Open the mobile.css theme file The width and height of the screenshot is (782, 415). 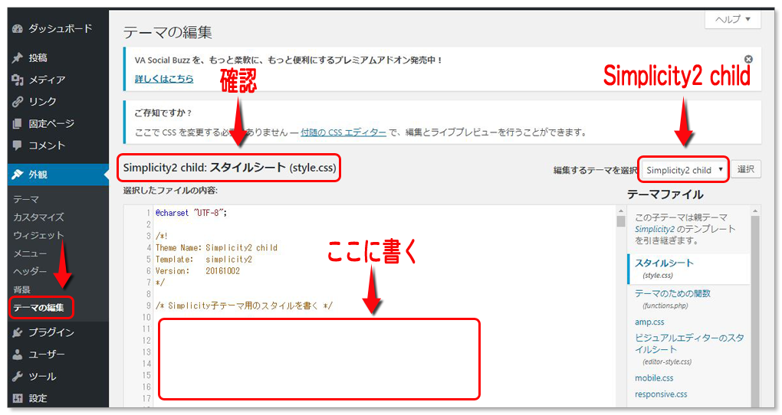pyautogui.click(x=654, y=378)
